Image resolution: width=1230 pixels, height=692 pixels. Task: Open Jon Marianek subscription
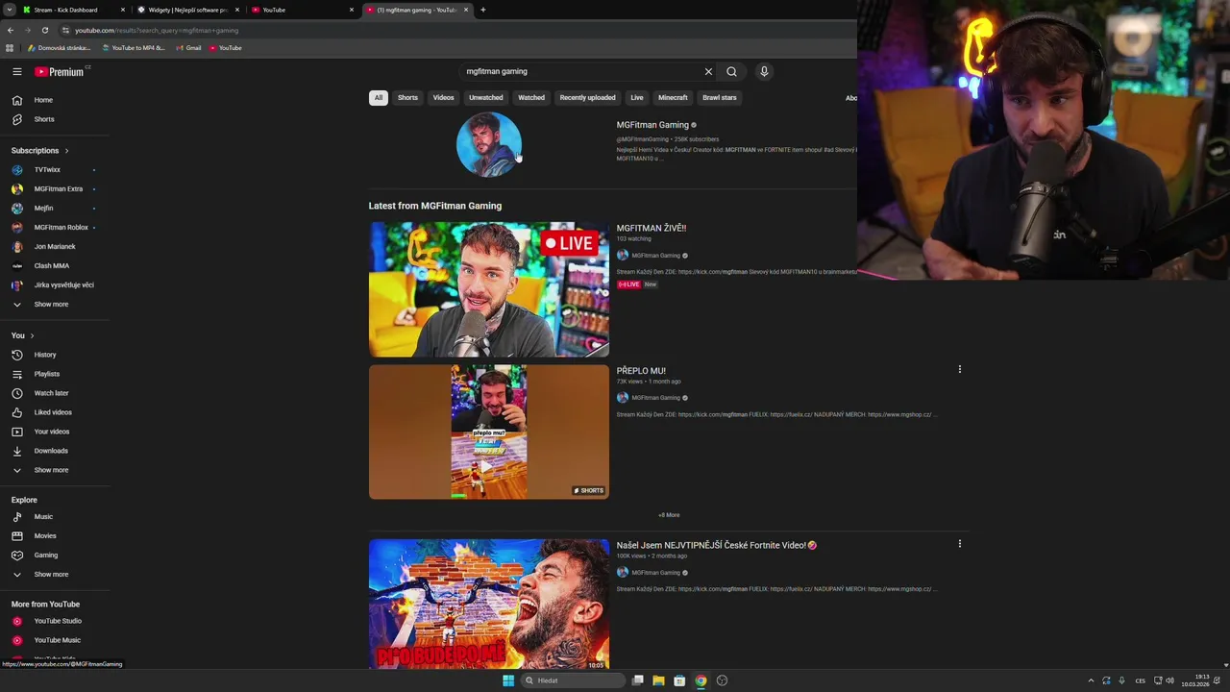(55, 247)
